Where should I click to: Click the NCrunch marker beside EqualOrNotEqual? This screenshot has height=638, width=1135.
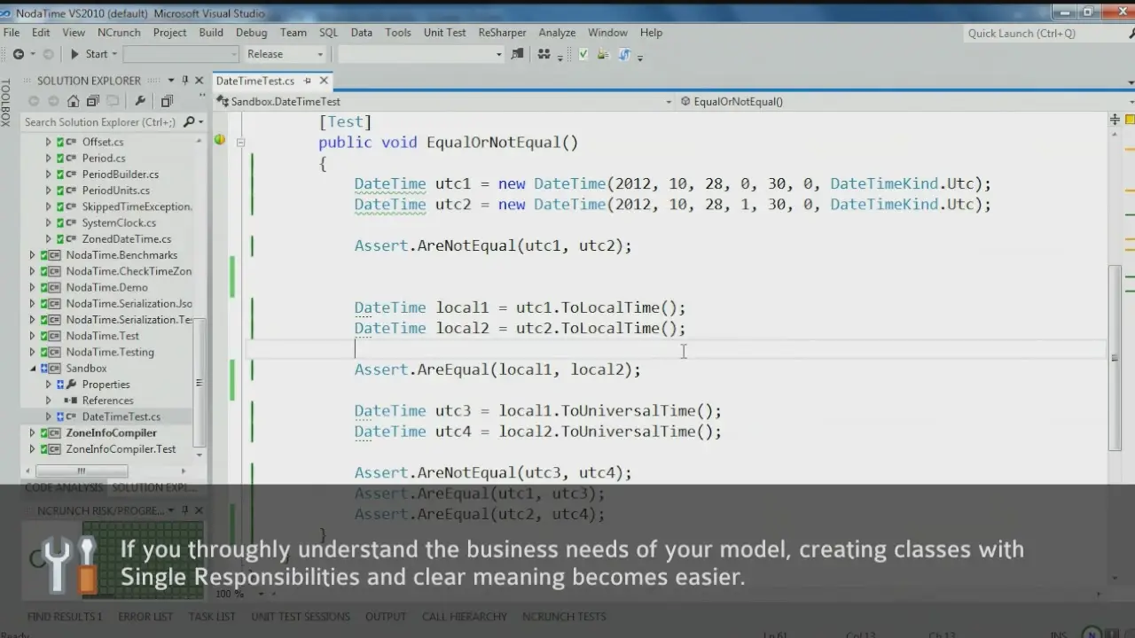pyautogui.click(x=219, y=139)
